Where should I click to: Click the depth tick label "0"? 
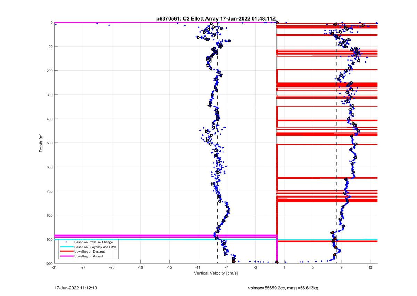coord(51,23)
